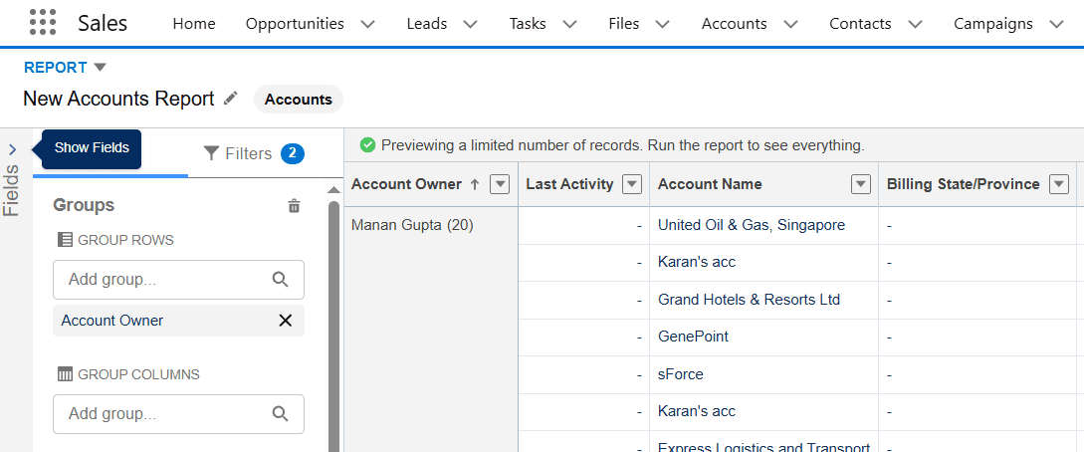Expand the Campaigns dropdown chevron
This screenshot has height=452, width=1084.
[x=1056, y=24]
